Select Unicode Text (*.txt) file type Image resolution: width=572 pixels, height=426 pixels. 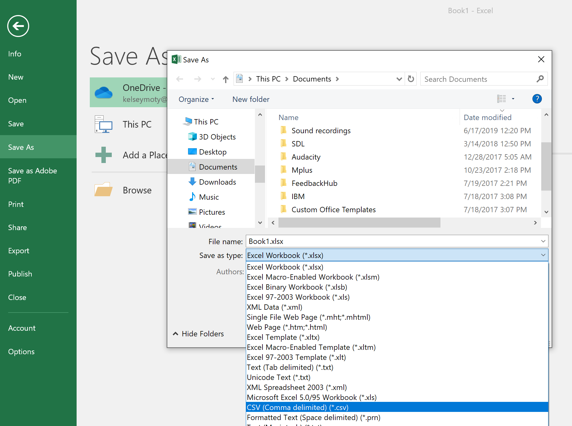[x=397, y=377]
